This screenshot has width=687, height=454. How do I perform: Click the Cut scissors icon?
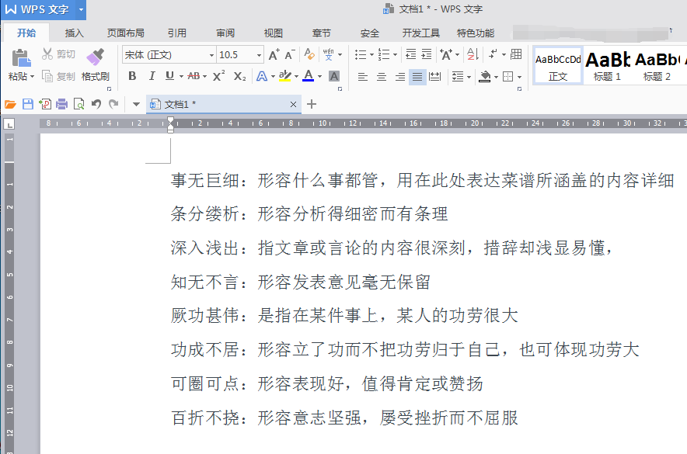click(x=47, y=54)
